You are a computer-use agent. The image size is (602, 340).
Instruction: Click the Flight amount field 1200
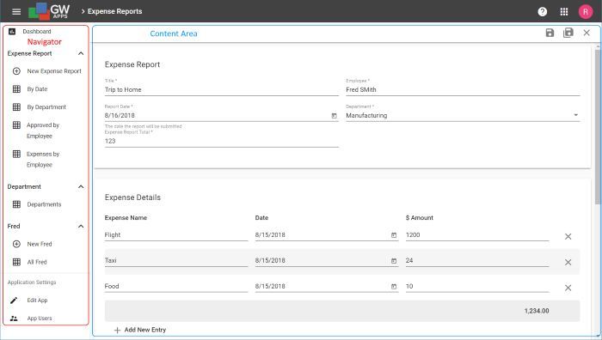click(x=477, y=235)
